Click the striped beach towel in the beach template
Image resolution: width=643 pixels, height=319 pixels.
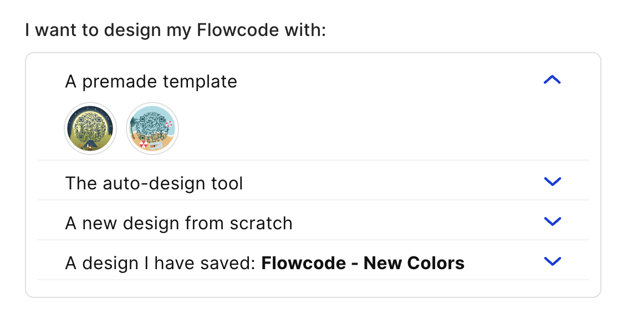pyautogui.click(x=156, y=145)
